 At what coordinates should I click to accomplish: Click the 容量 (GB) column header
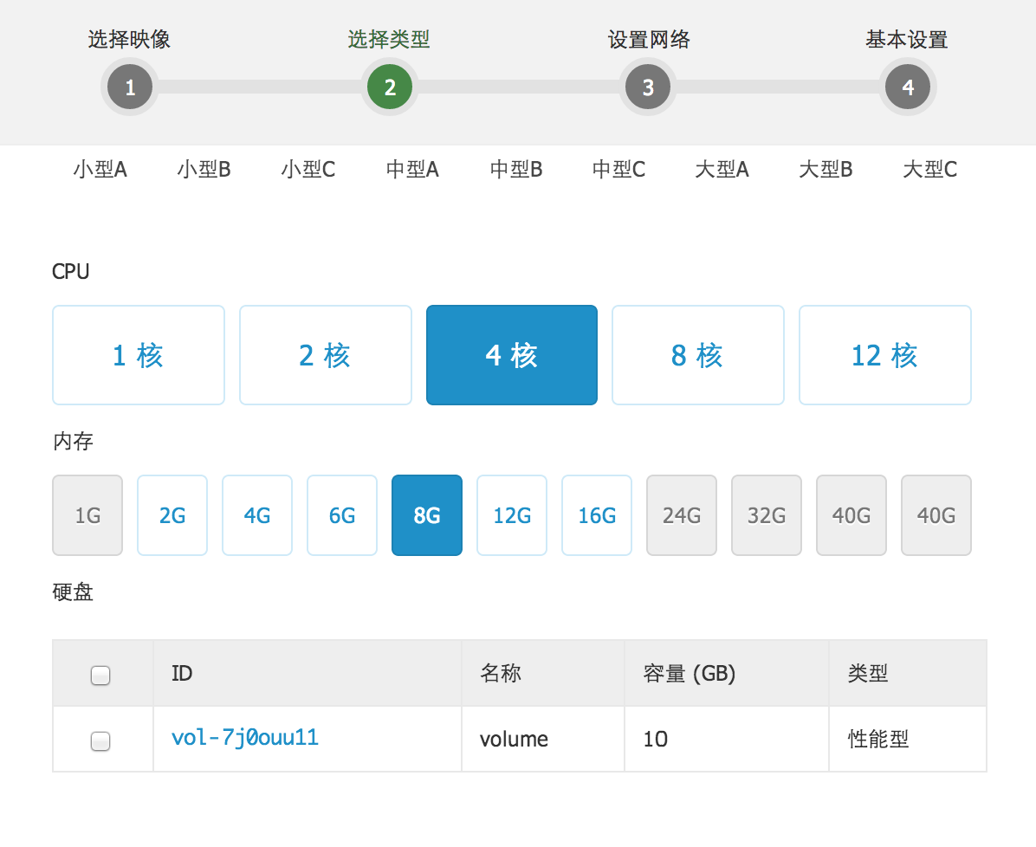click(x=690, y=674)
